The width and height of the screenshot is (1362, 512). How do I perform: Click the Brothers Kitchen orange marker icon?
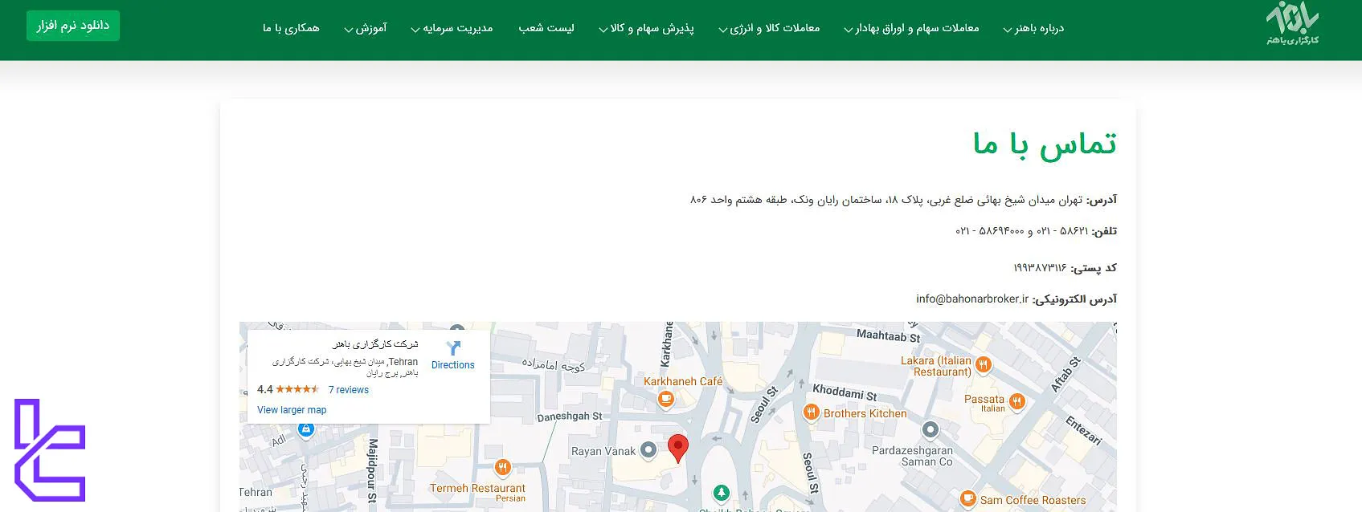812,412
